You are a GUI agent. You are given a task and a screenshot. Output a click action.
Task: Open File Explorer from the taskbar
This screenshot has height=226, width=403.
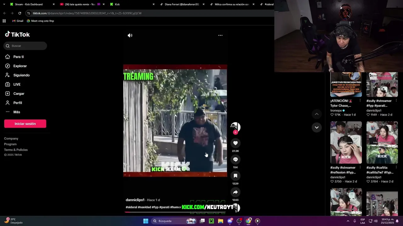[x=220, y=221]
